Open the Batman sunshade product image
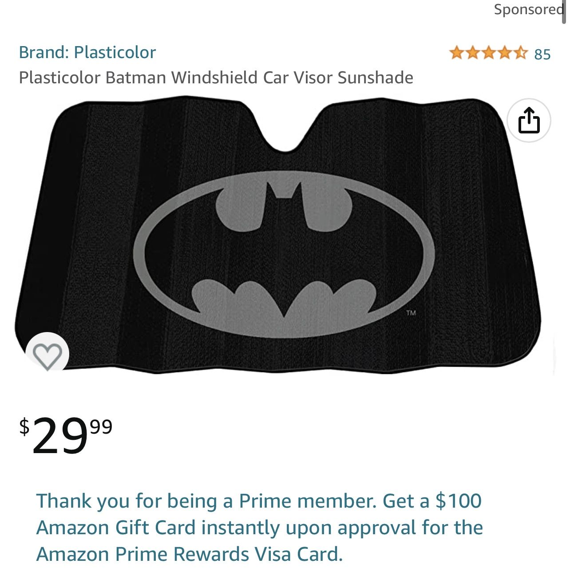570x579 pixels. pos(278,235)
